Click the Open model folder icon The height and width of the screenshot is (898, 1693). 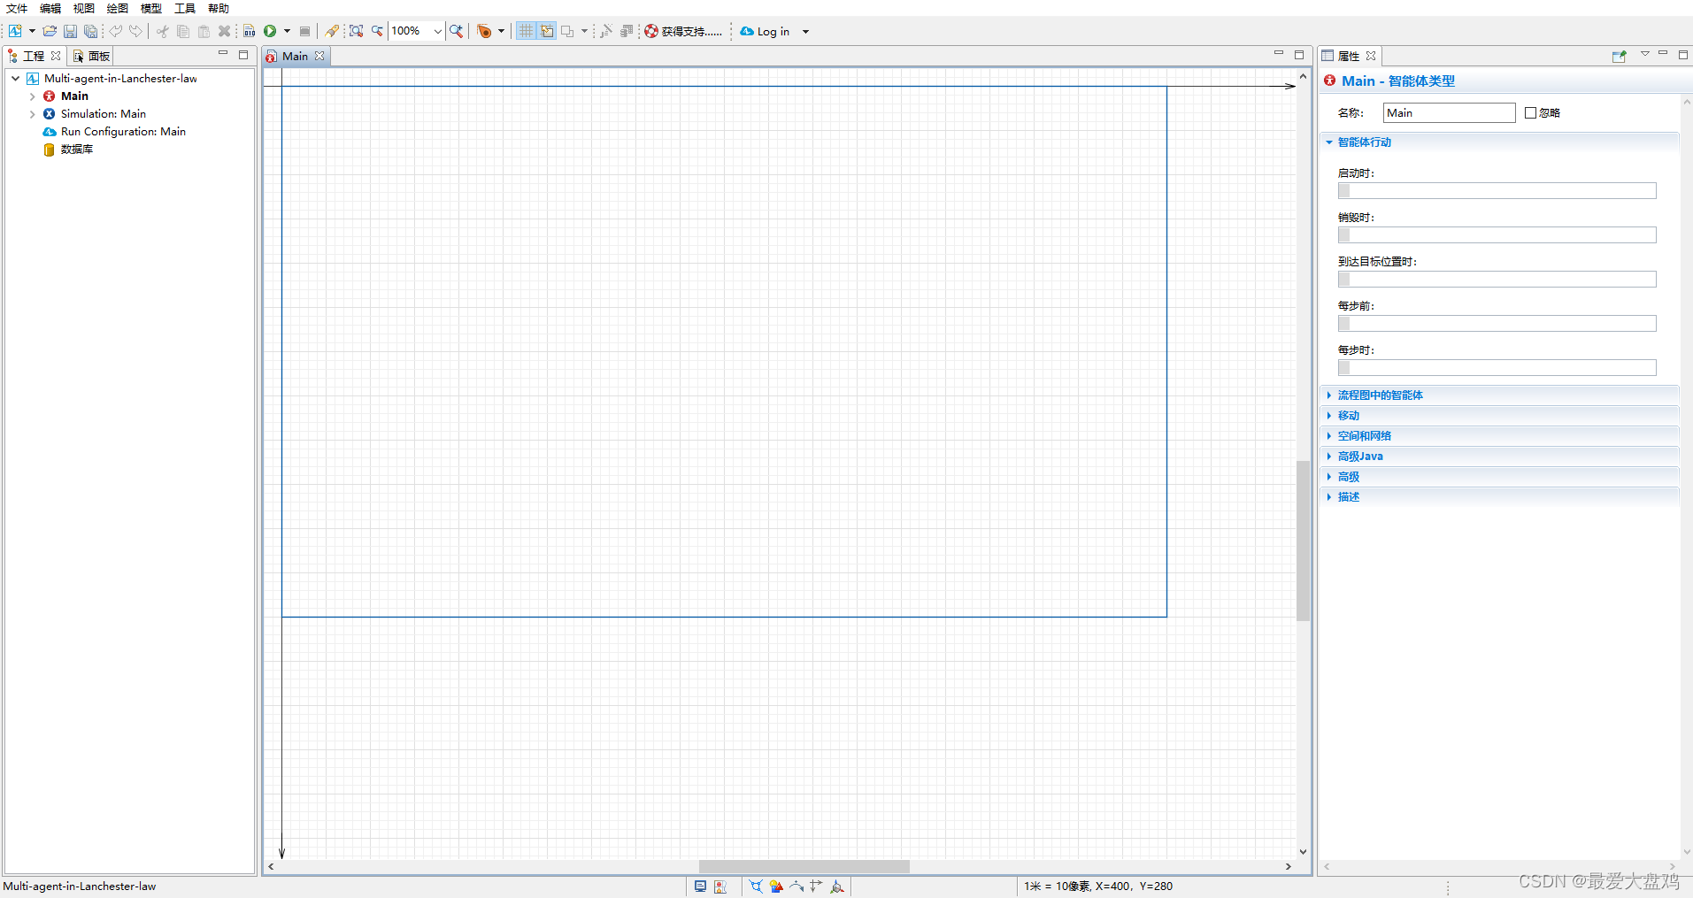point(50,31)
